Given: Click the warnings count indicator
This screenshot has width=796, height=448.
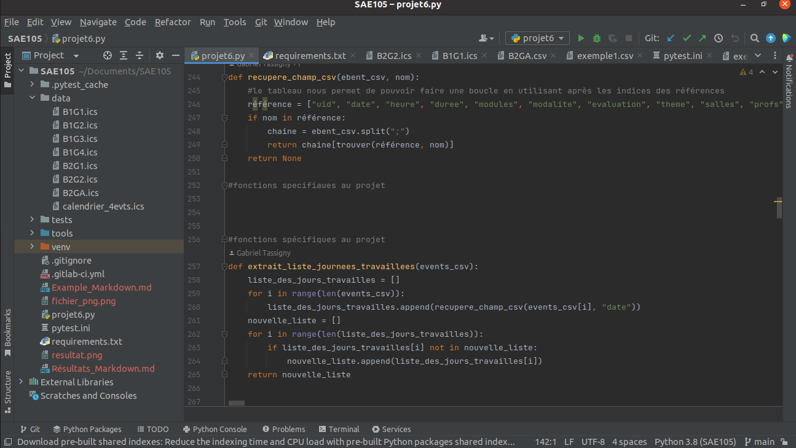Looking at the screenshot, I should point(746,72).
